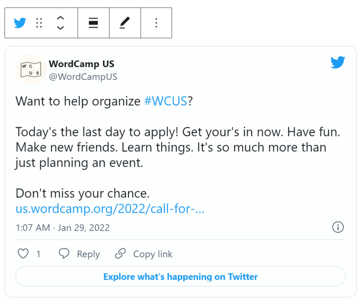Click Explore what's happening on Twitter
361x302 pixels.
point(180,277)
